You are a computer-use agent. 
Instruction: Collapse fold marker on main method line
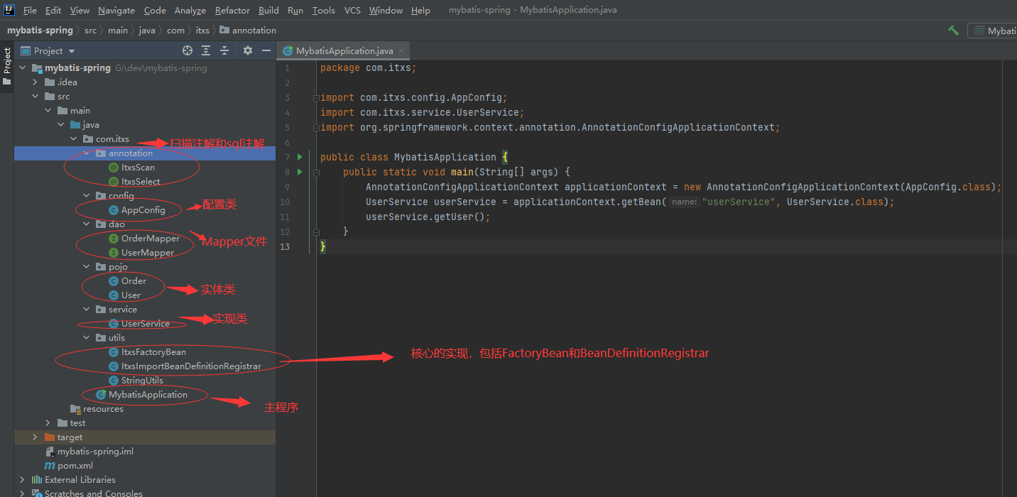point(315,173)
